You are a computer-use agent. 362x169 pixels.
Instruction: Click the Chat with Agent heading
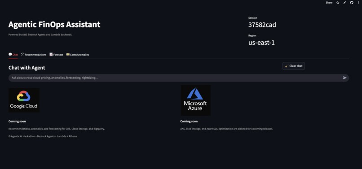(x=27, y=68)
